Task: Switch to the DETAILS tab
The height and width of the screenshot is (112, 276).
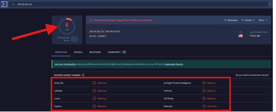Action: [x=78, y=52]
